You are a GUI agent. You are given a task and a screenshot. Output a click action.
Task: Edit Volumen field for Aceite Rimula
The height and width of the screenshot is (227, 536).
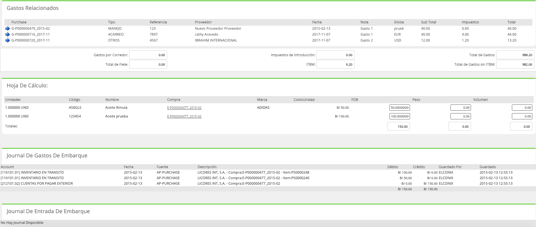point(522,108)
